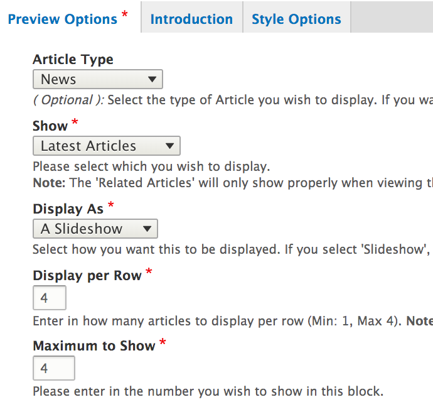The image size is (433, 402).
Task: Focus the Maximum to Show input box
Action: (x=53, y=368)
